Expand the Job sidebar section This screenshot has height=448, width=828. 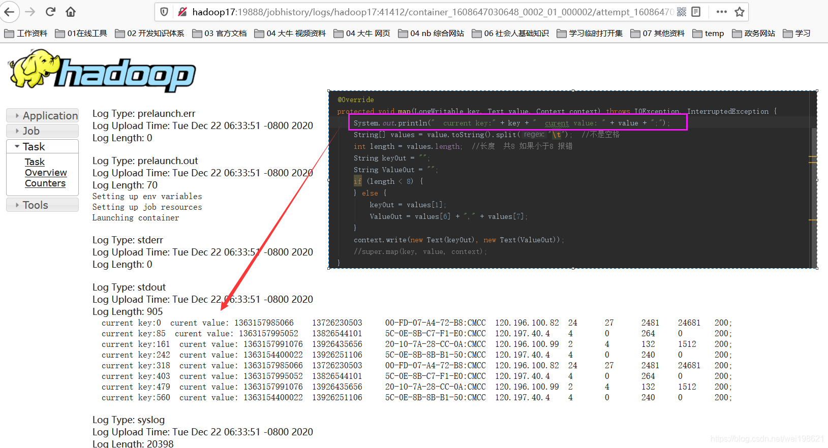(43, 131)
